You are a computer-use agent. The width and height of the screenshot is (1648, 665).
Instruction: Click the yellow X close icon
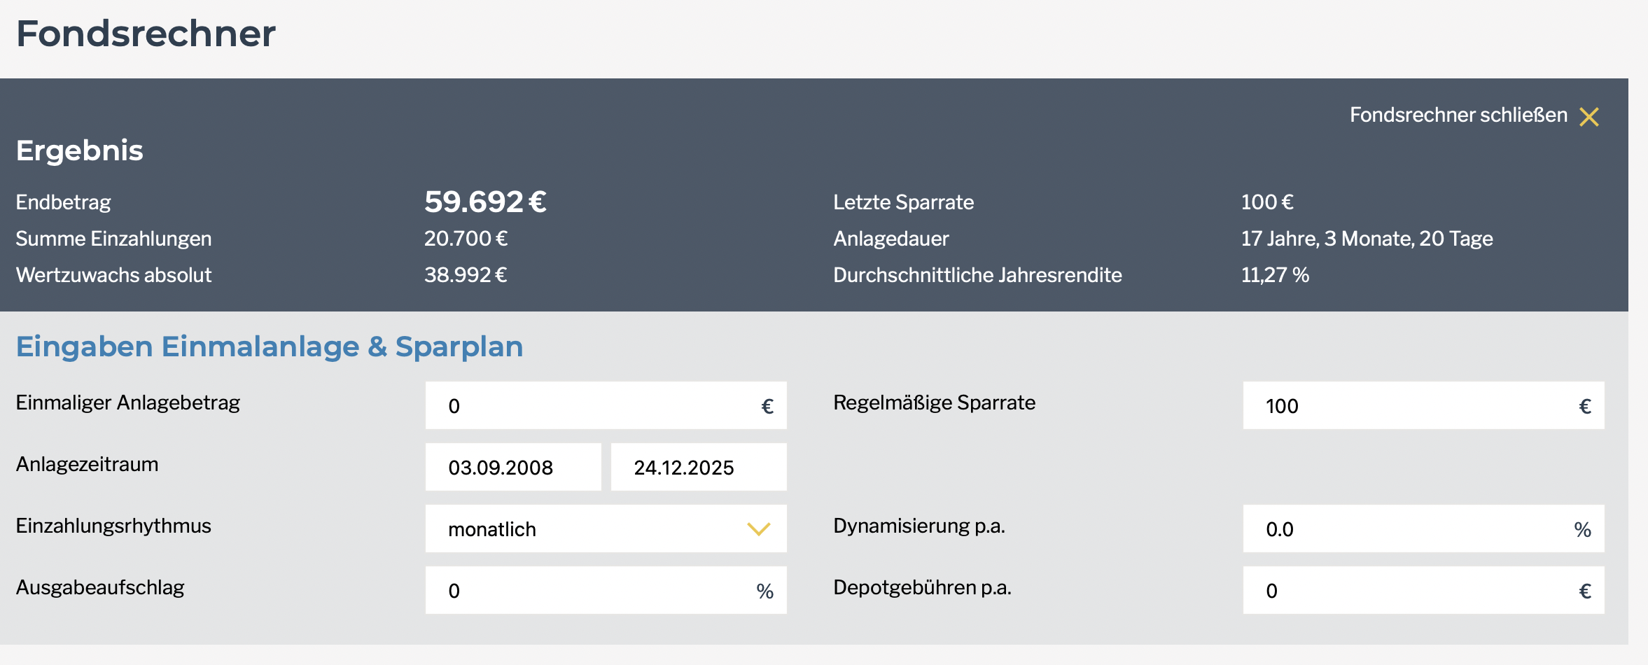click(1588, 116)
